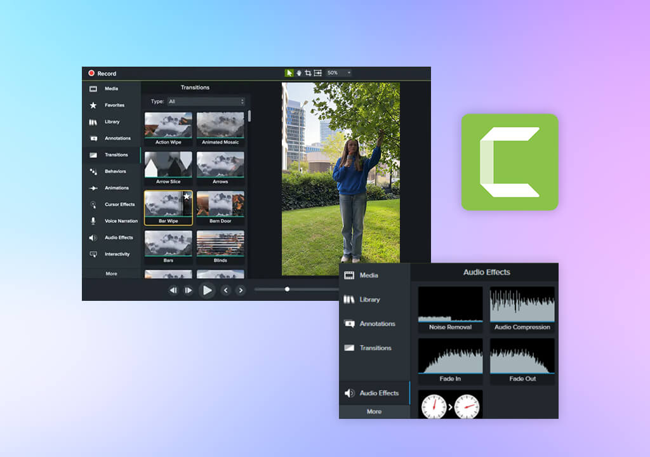
Task: Select the clip speed clocks effect
Action: (x=450, y=404)
